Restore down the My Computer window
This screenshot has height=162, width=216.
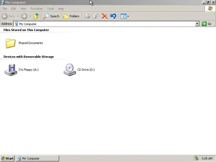click(x=208, y=2)
